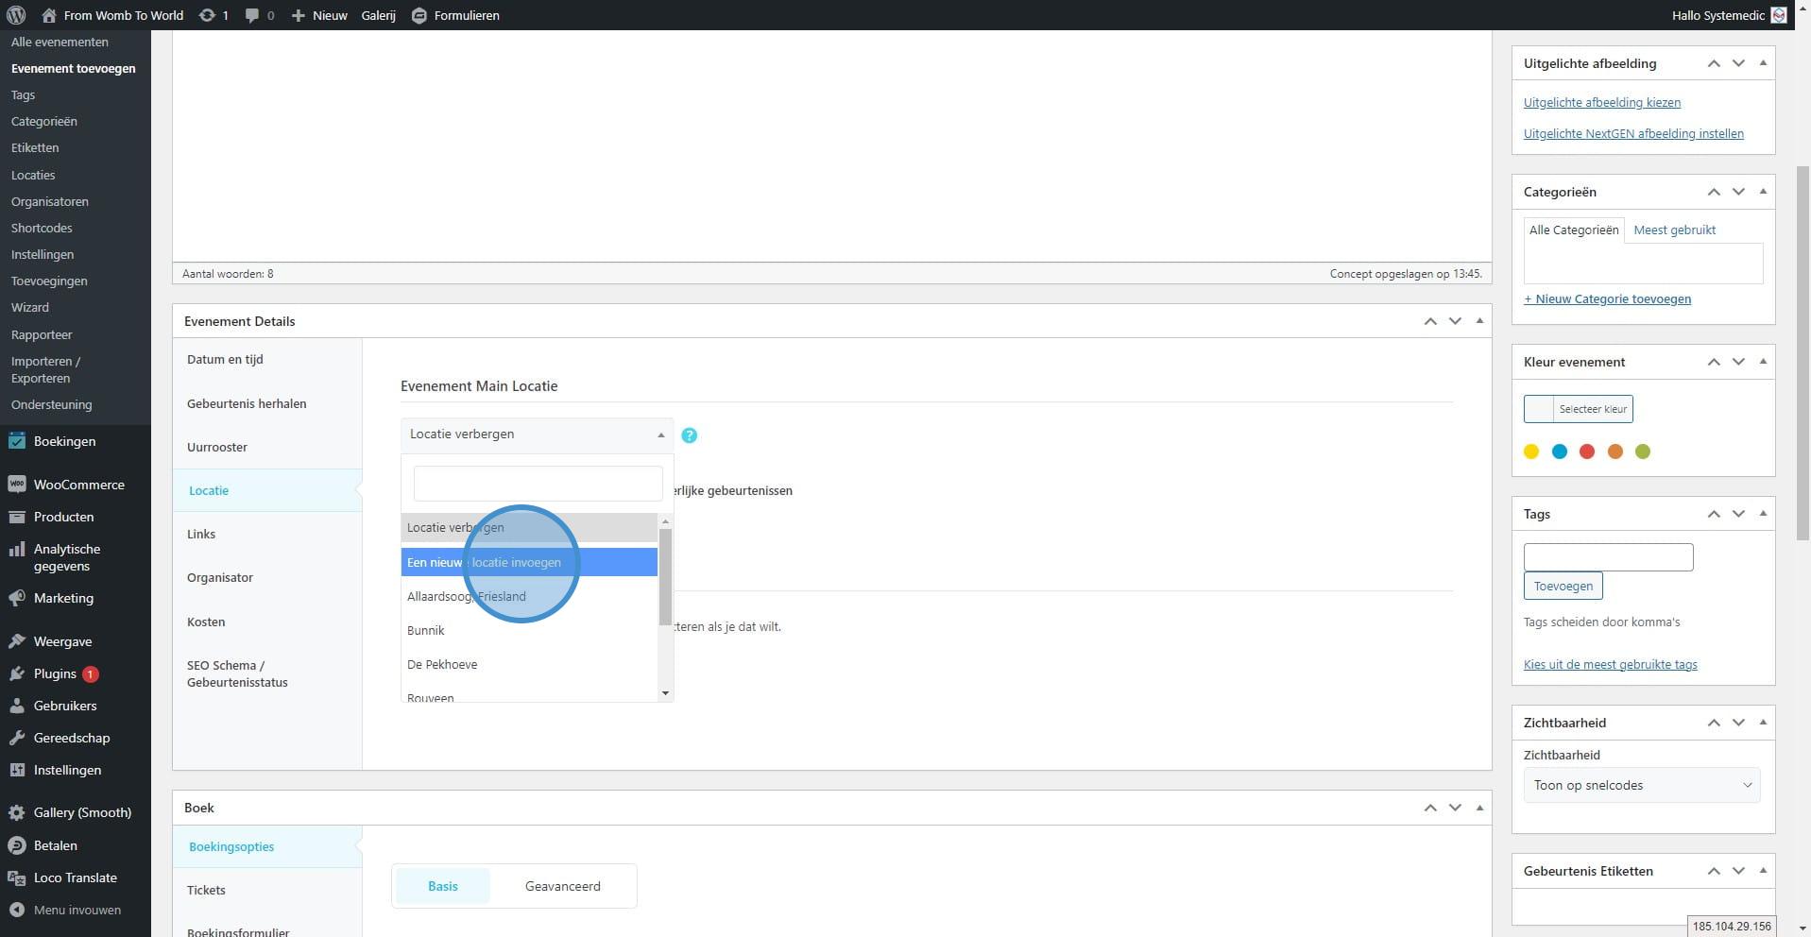Open the Datum en tijd tab
Screen dimensions: 1811x937
click(225, 359)
